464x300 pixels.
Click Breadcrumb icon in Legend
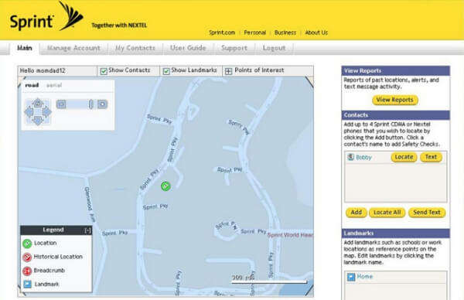pyautogui.click(x=27, y=271)
